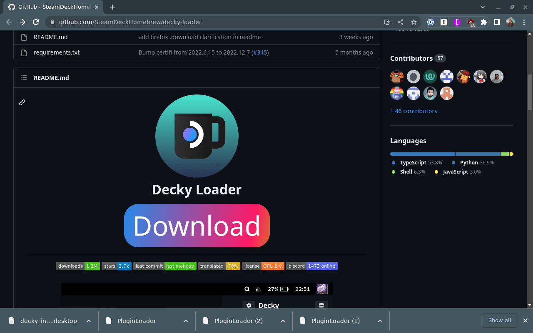This screenshot has width=533, height=333.
Task: Bookmark this page with the star icon
Action: point(413,22)
